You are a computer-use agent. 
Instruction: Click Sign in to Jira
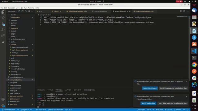[x=27, y=110]
